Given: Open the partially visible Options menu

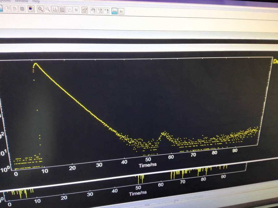Looking at the screenshot, I should 5,1.
